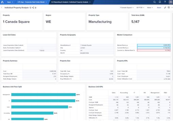The width and height of the screenshot is (173, 123).
Task: Click the Reset link
Action: click(159, 8)
